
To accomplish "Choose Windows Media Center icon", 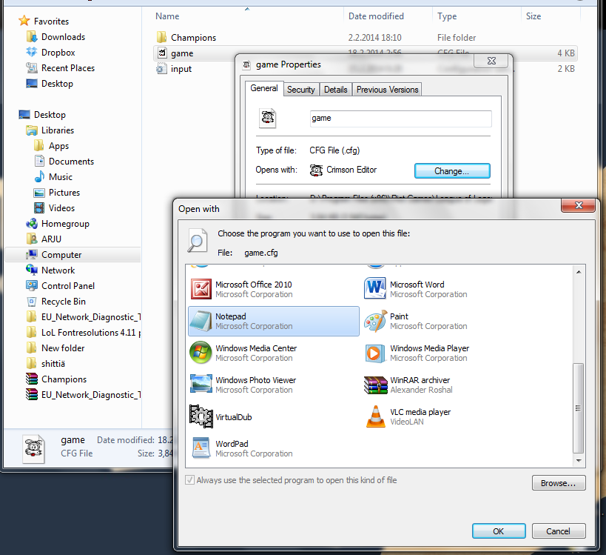I will pos(201,353).
